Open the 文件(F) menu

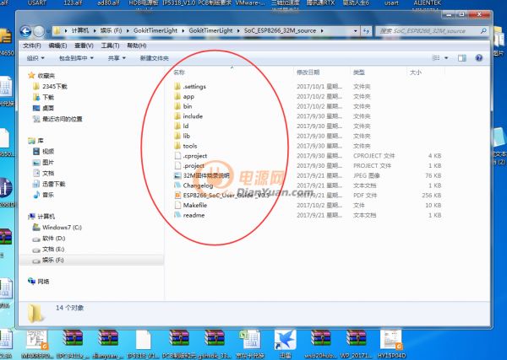coord(32,46)
